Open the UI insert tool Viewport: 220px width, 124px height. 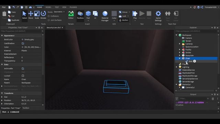click(x=95, y=15)
